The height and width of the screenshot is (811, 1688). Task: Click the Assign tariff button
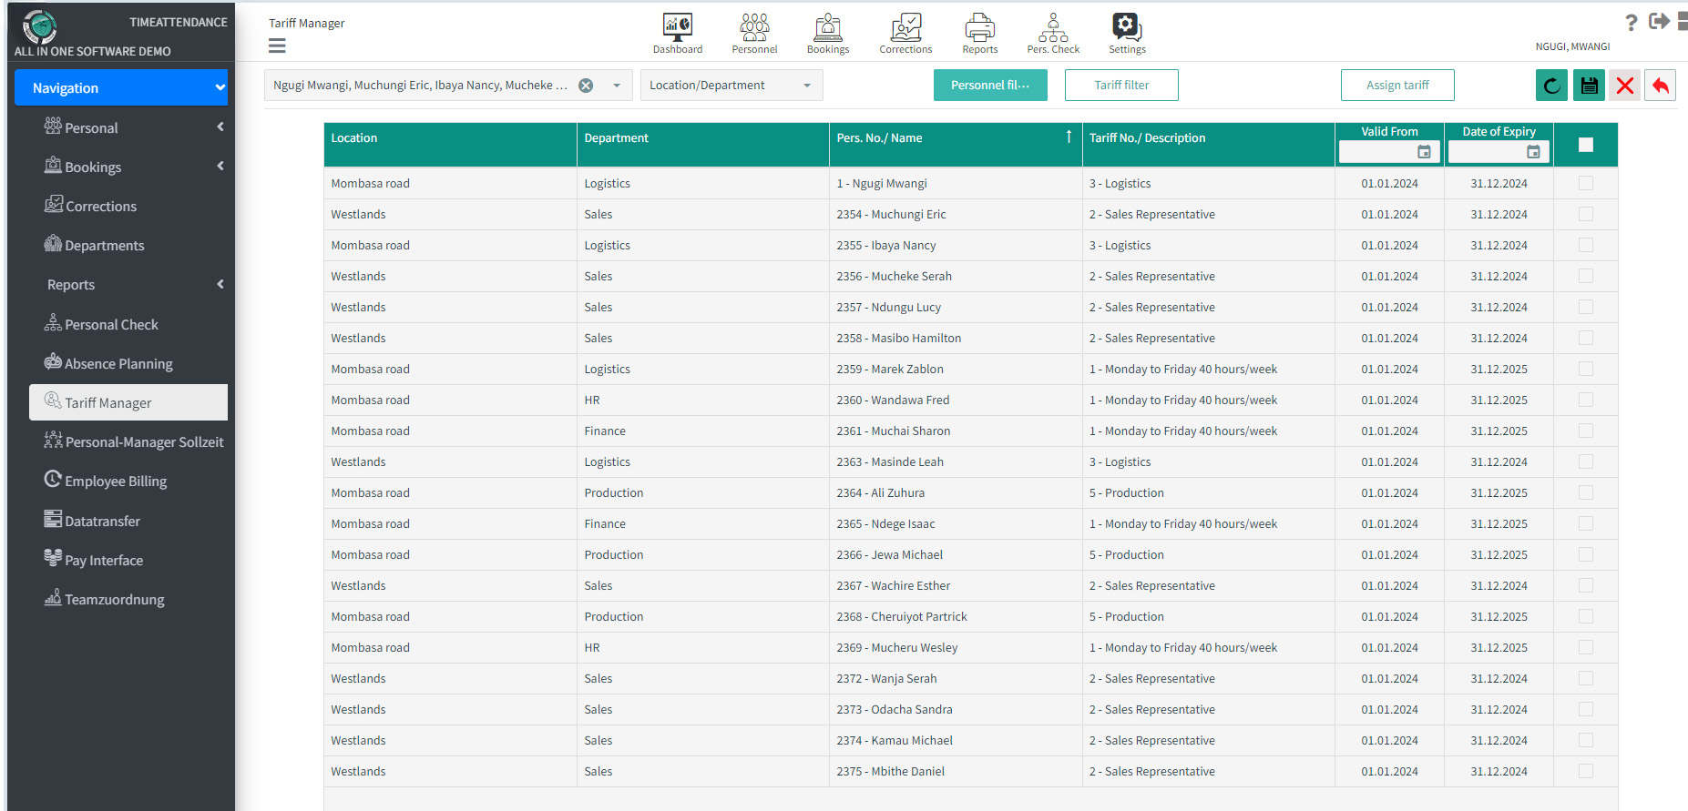[x=1397, y=86]
